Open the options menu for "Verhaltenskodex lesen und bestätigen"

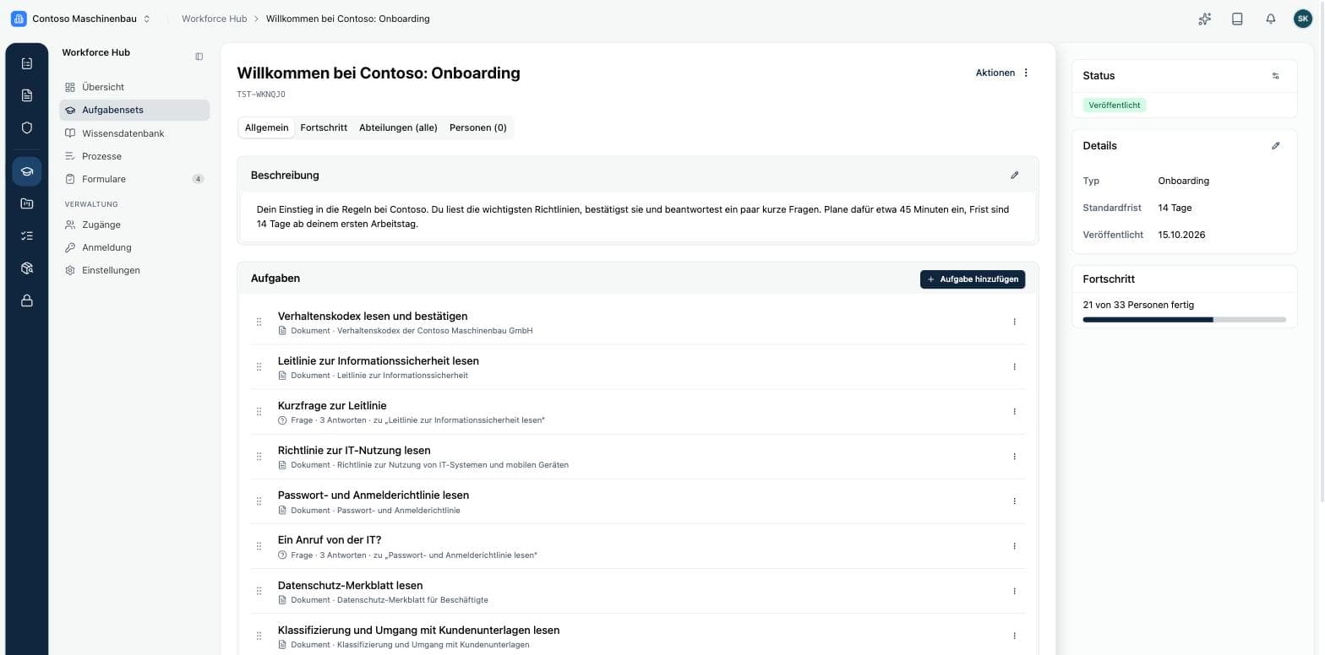pos(1014,322)
